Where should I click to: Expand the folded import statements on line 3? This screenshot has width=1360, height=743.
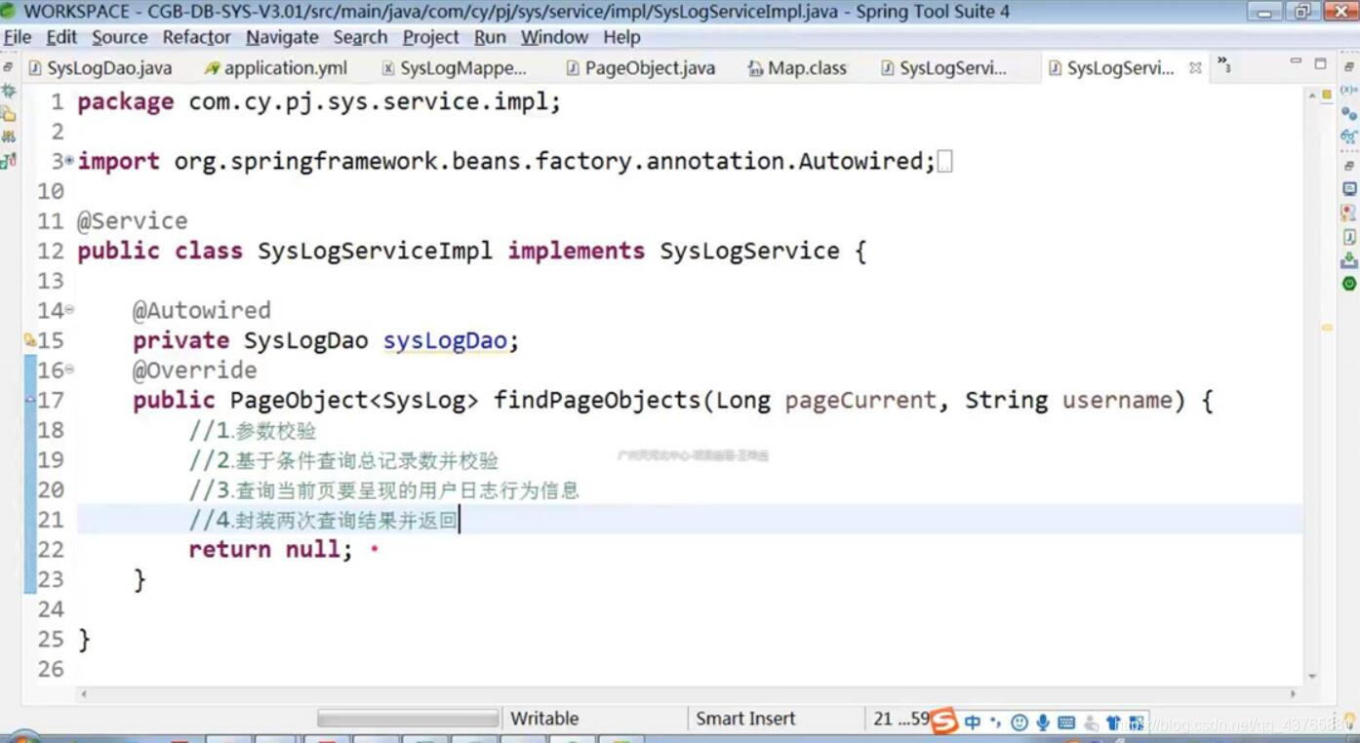coord(69,160)
